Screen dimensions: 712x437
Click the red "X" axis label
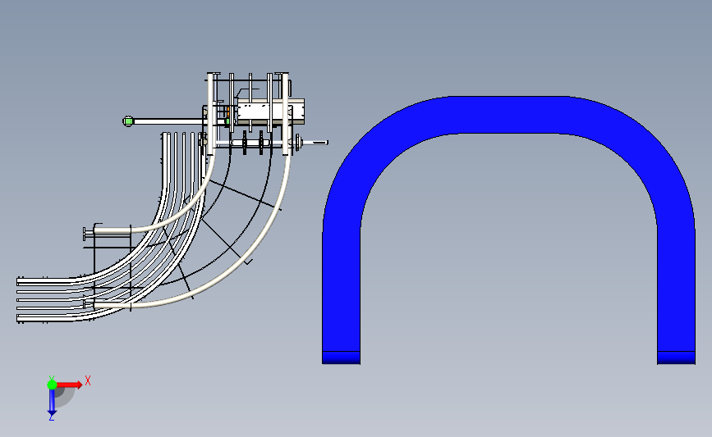[88, 380]
